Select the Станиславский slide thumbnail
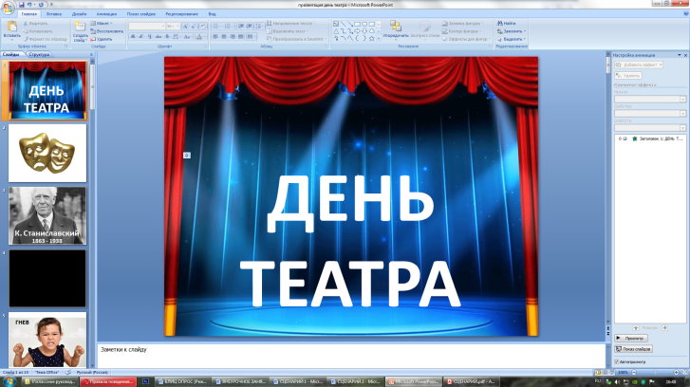Viewport: 690px width, 387px height. (47, 214)
